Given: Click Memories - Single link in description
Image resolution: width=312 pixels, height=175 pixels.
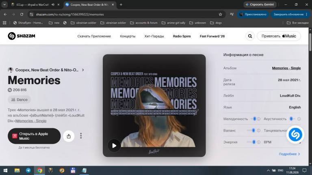Looking at the screenshot, I should (x=31, y=121).
